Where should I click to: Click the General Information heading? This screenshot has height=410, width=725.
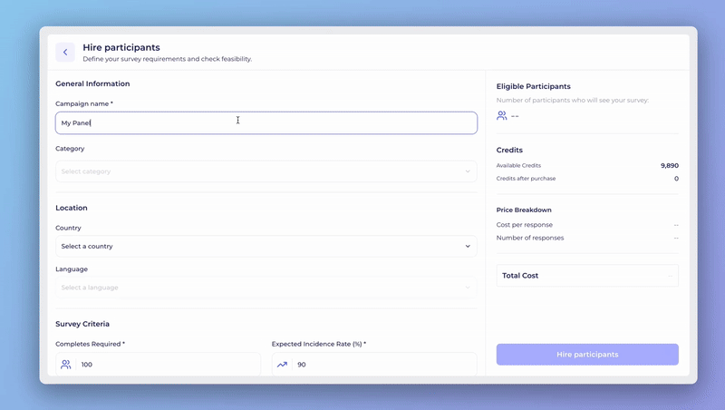point(92,83)
